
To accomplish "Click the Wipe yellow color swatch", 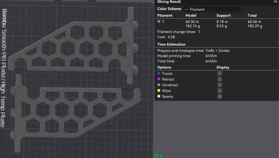I will 159,90.
